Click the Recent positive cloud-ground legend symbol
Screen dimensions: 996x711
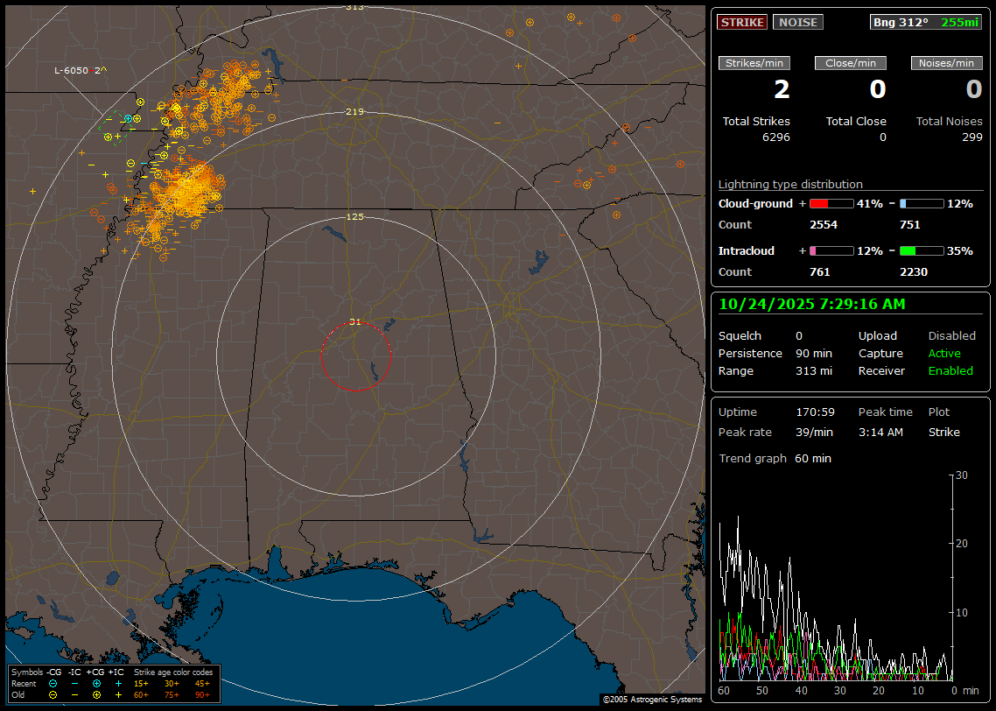point(96,683)
